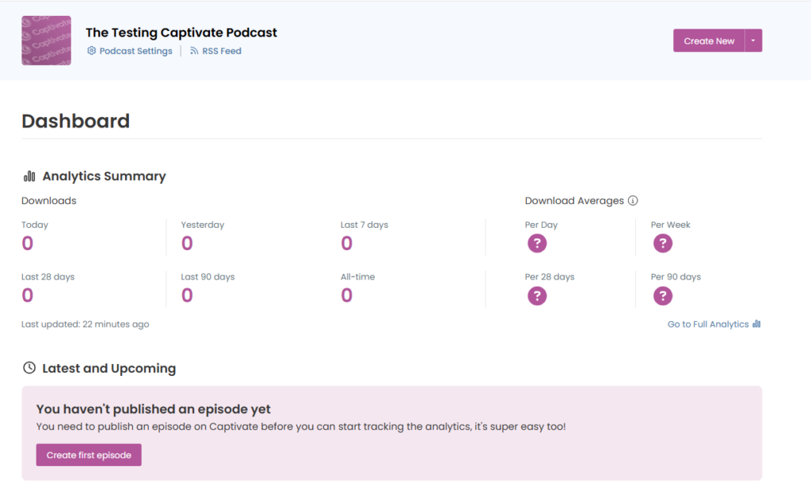Click the Create New button
The width and height of the screenshot is (811, 501).
(x=709, y=41)
